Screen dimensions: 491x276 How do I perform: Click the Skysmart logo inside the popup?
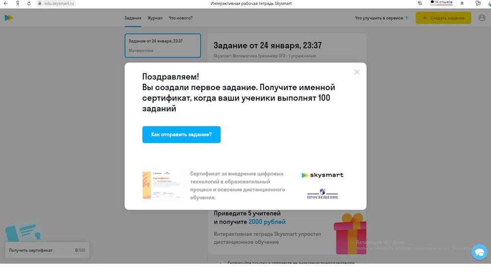point(322,175)
